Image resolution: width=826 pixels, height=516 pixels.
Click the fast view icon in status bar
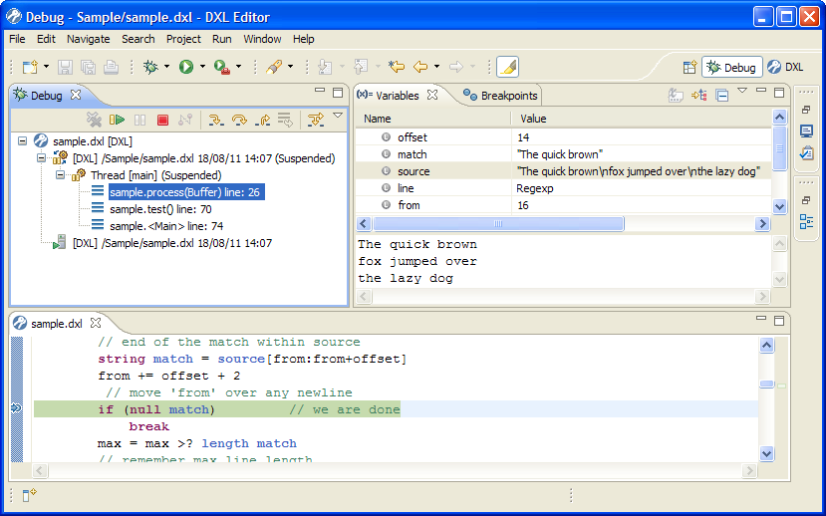(29, 495)
